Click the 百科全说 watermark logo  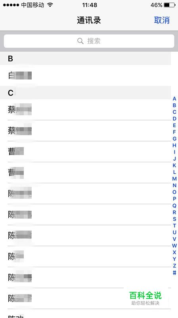tap(145, 298)
